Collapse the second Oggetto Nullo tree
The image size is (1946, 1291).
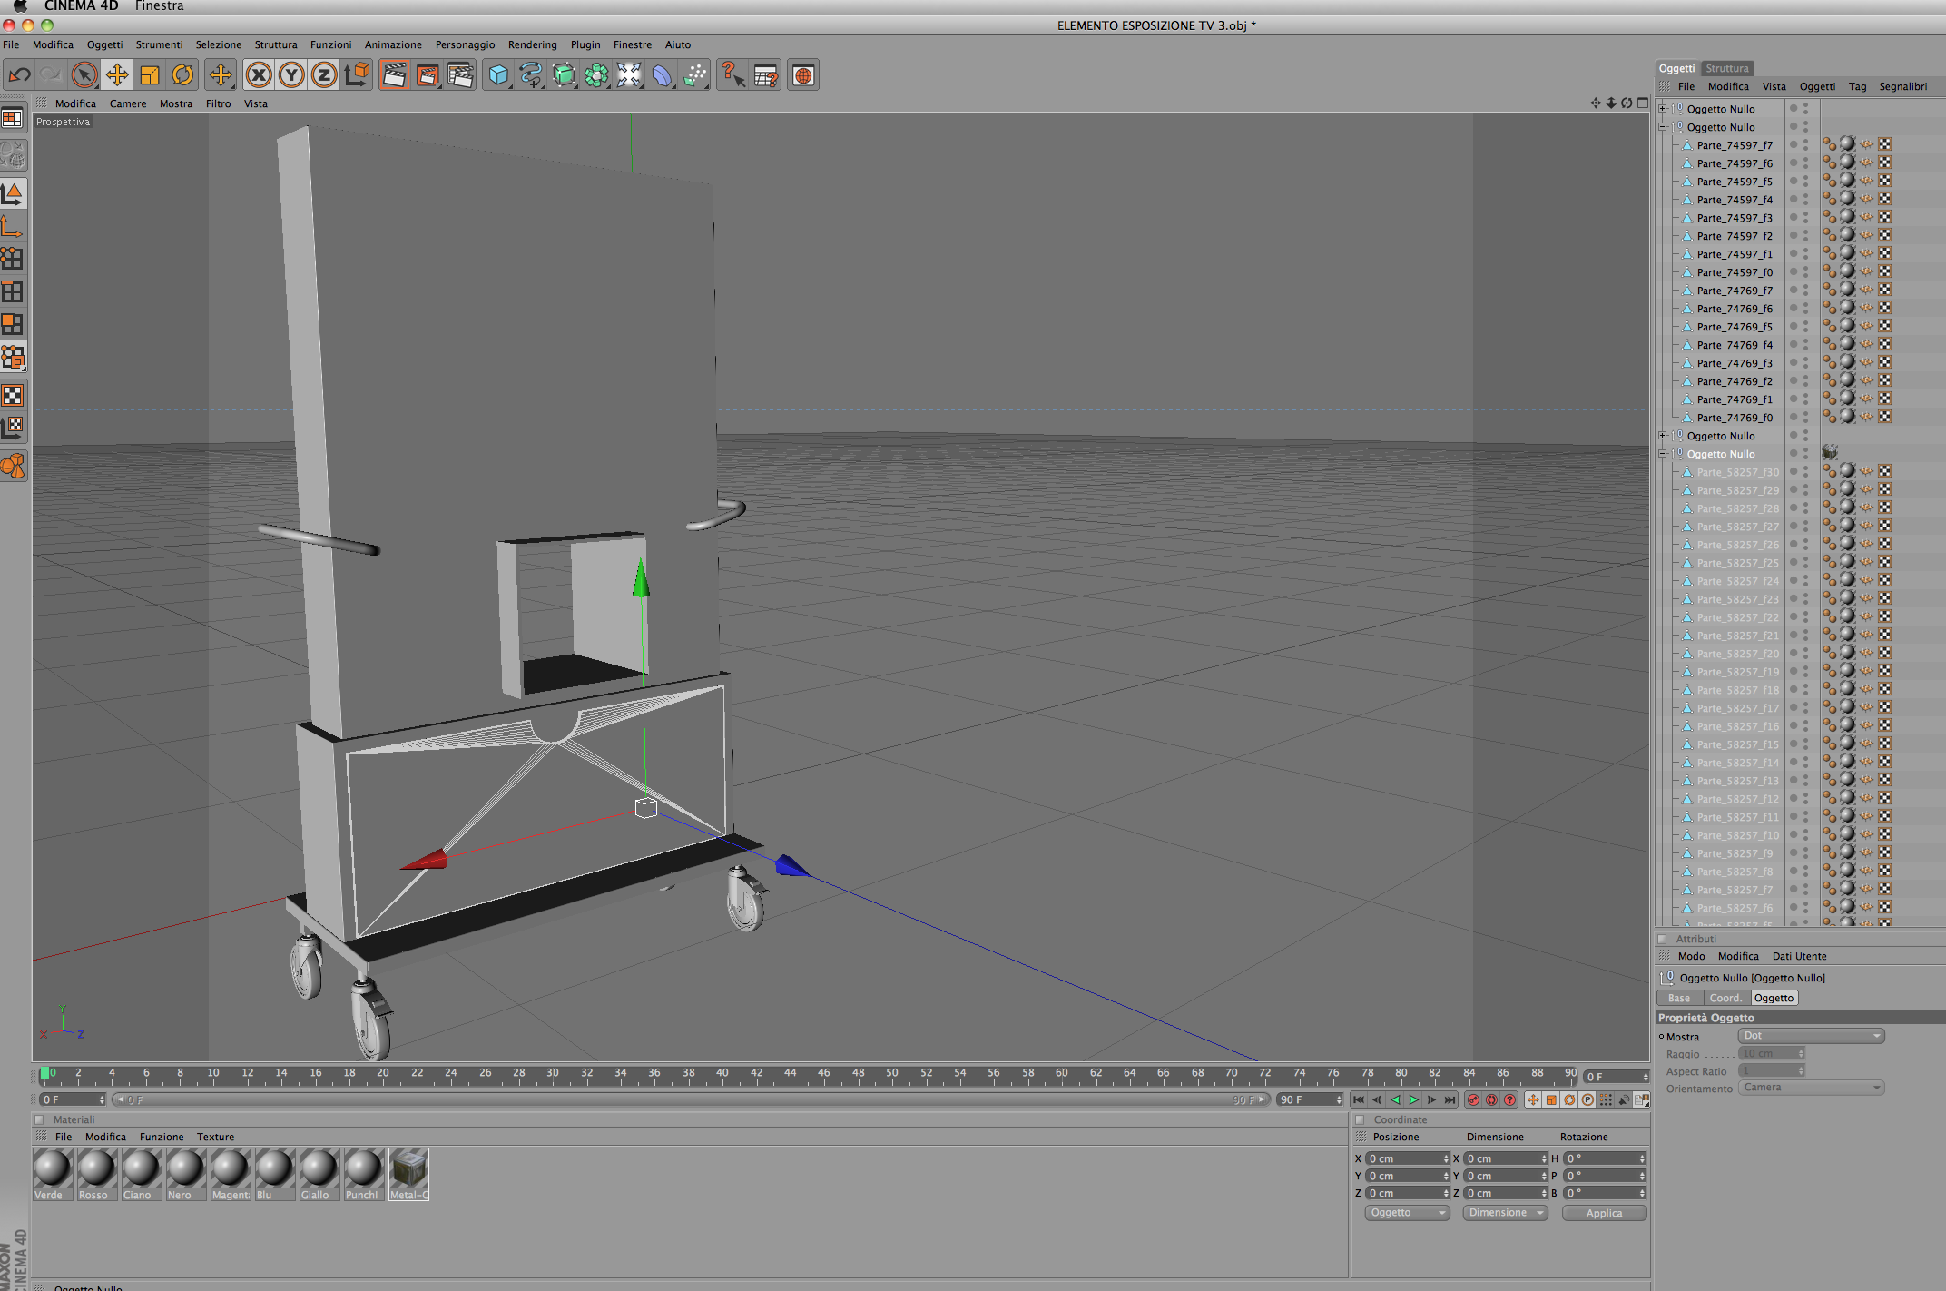pos(1663,127)
